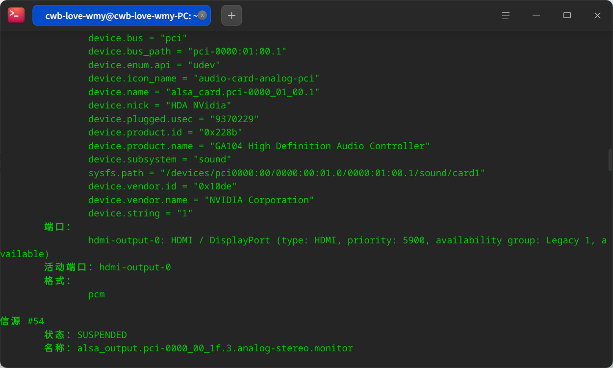Click the 活动端口: hdmi-output-0 line
613x368 pixels.
(107, 267)
